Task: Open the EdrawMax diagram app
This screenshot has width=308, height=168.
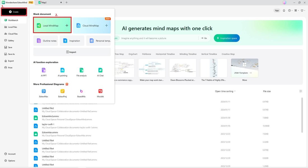Action: click(44, 93)
